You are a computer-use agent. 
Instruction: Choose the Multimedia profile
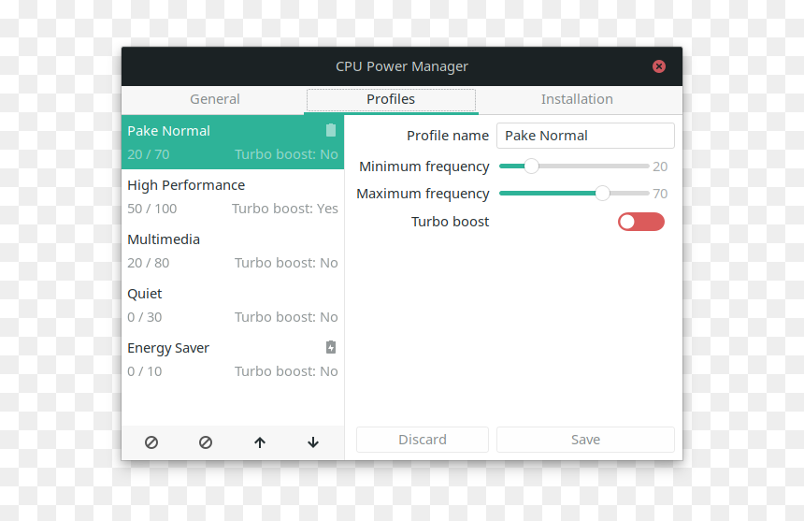click(x=233, y=251)
